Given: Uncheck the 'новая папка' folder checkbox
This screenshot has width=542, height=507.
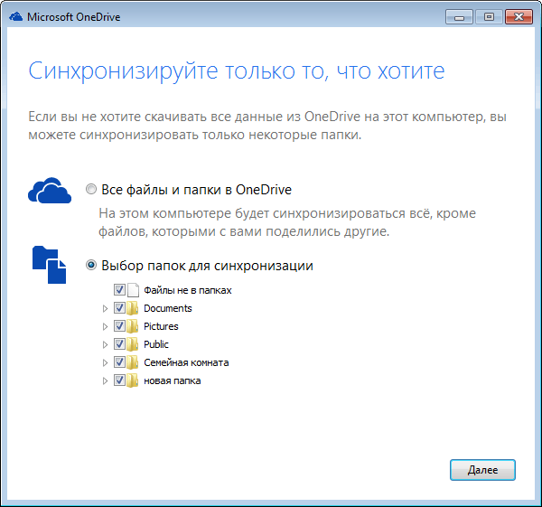Looking at the screenshot, I should tap(119, 380).
